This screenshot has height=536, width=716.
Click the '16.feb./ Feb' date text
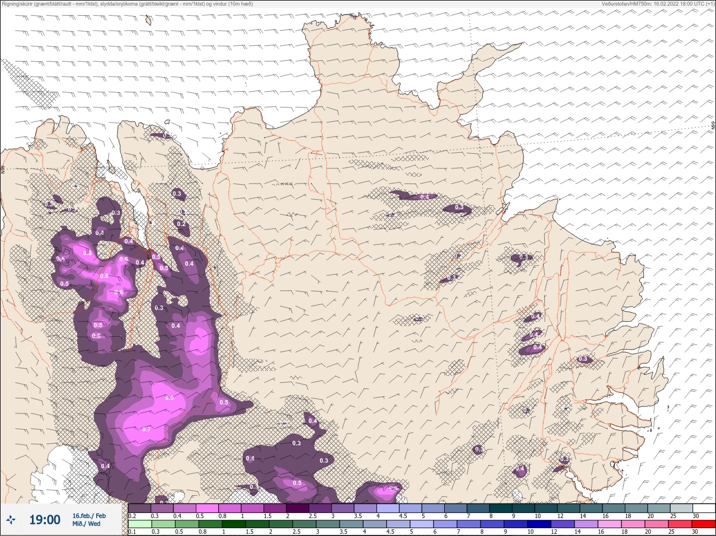pos(89,516)
